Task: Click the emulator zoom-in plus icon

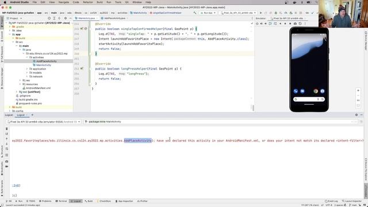Action: point(358,91)
